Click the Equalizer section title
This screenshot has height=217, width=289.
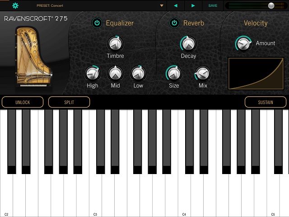coord(120,23)
